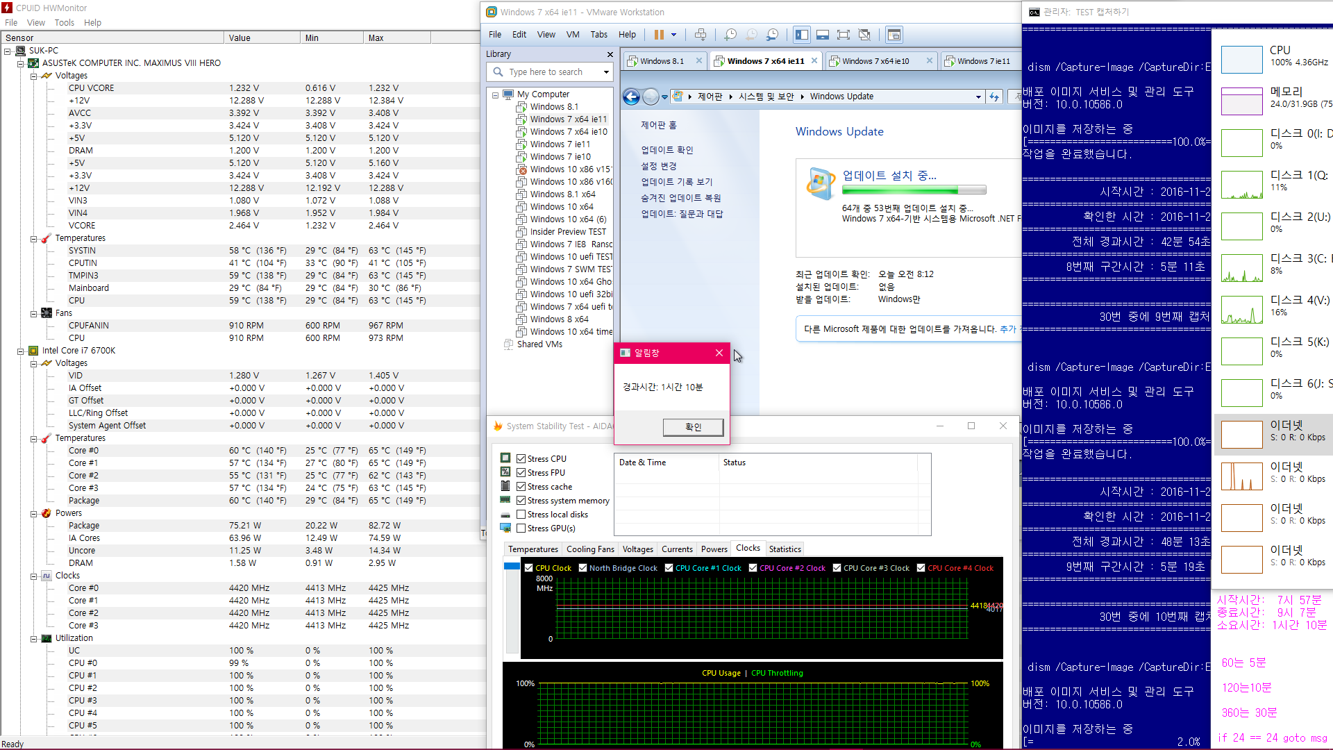Select the 디스크 1(Q:) disk graph
Viewport: 1333px width, 750px height.
(x=1242, y=185)
